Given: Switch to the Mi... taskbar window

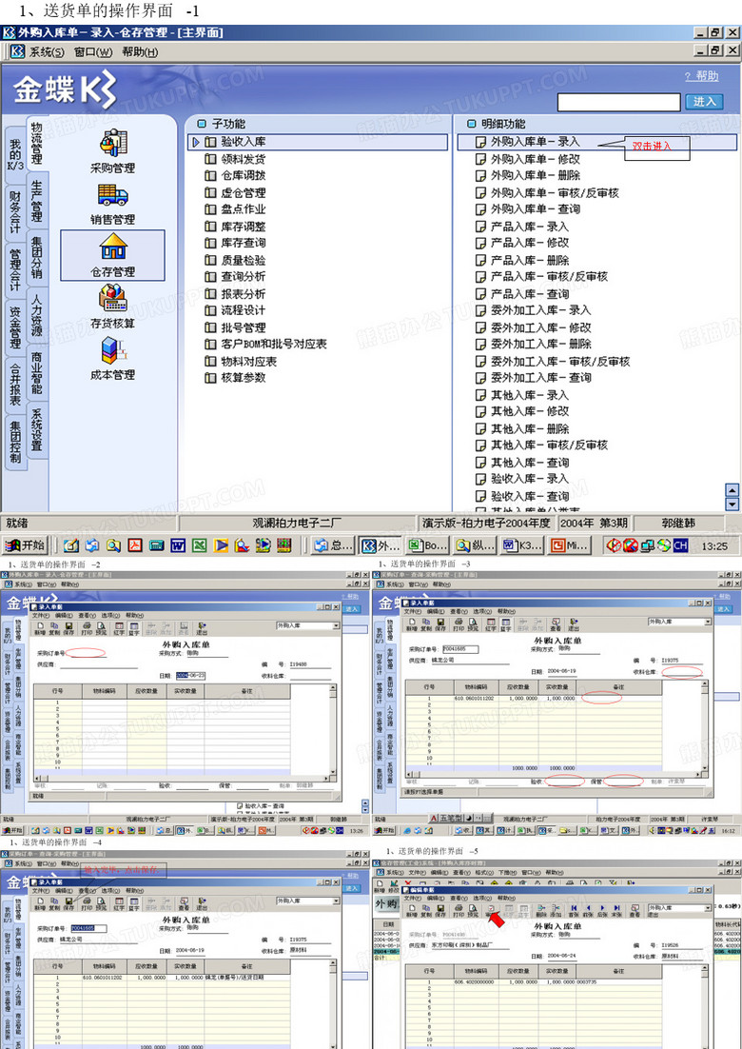Looking at the screenshot, I should (x=570, y=545).
